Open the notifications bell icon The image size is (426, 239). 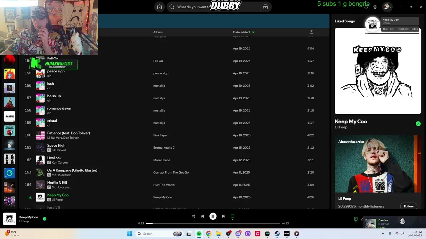click(366, 7)
